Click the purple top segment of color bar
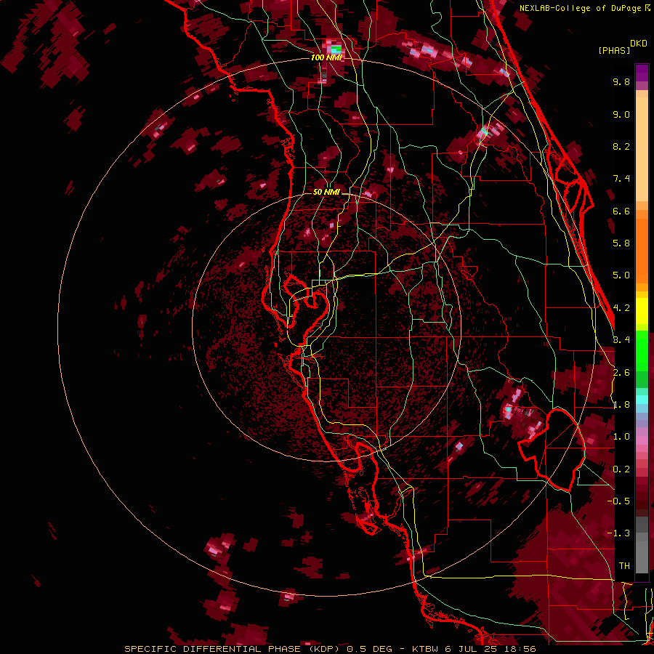This screenshot has width=654, height=654. [642, 73]
